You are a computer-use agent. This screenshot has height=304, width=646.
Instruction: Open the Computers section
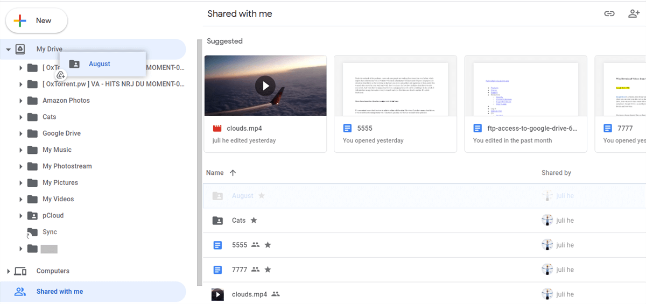pos(53,271)
